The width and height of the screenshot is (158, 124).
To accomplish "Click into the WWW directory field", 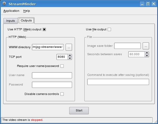I will pyautogui.click(x=48, y=47).
